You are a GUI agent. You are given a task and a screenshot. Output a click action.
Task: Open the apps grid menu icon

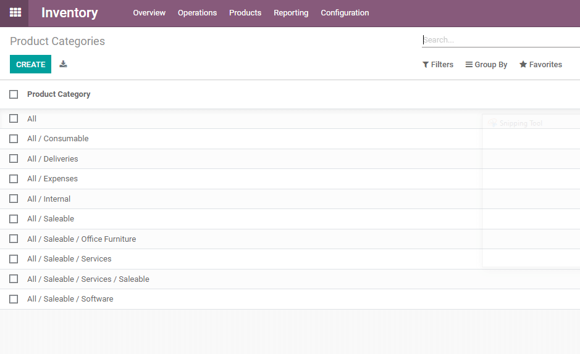[x=15, y=12]
